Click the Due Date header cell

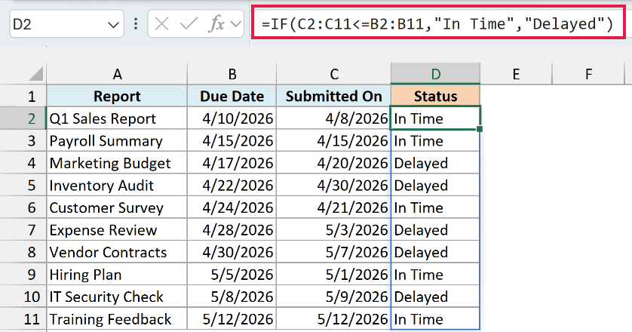click(232, 96)
